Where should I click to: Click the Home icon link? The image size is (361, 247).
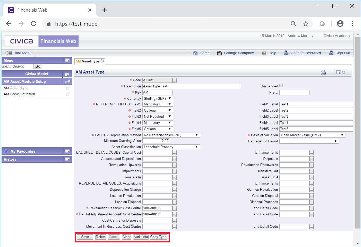click(x=195, y=53)
